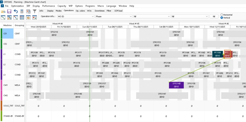
Task: Click the Nil button
Action: [214, 16]
